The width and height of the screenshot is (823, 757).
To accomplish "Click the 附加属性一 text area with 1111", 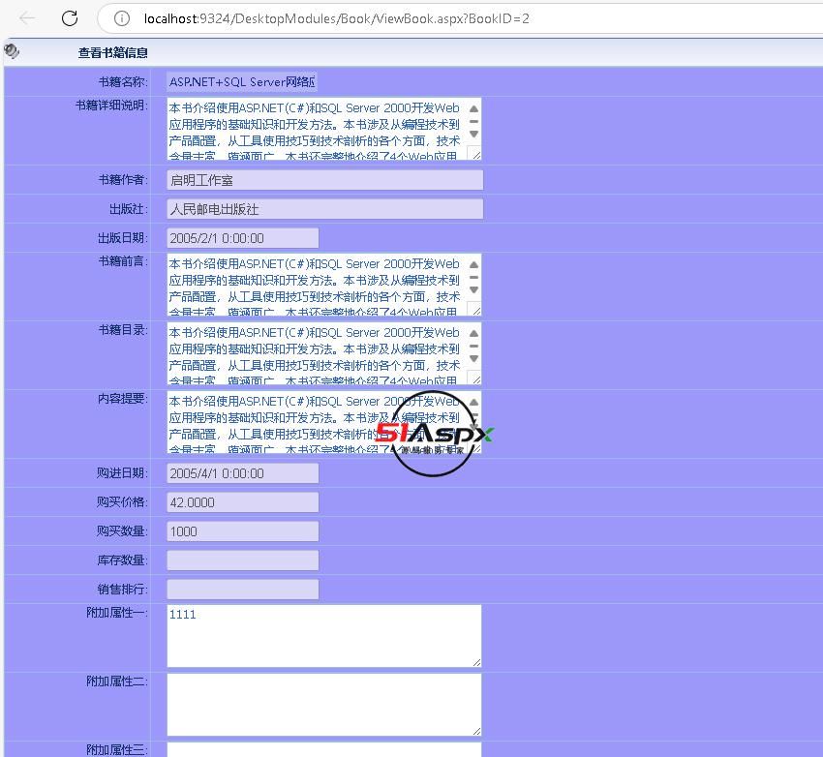I will (323, 636).
